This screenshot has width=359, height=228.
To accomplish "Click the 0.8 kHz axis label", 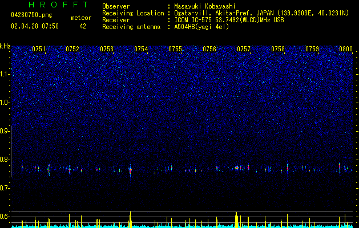I will (5, 160).
